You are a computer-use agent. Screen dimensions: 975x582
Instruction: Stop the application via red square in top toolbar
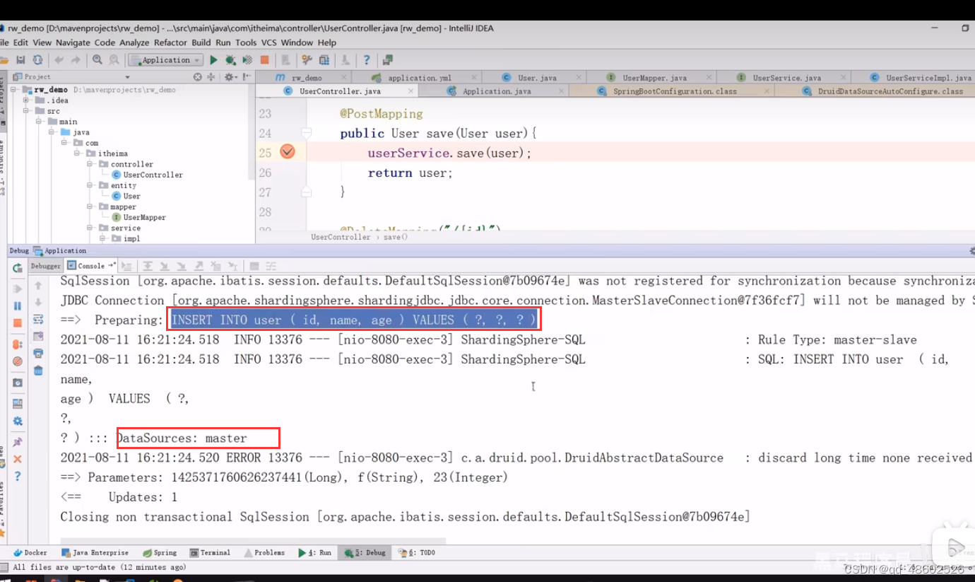pos(264,60)
